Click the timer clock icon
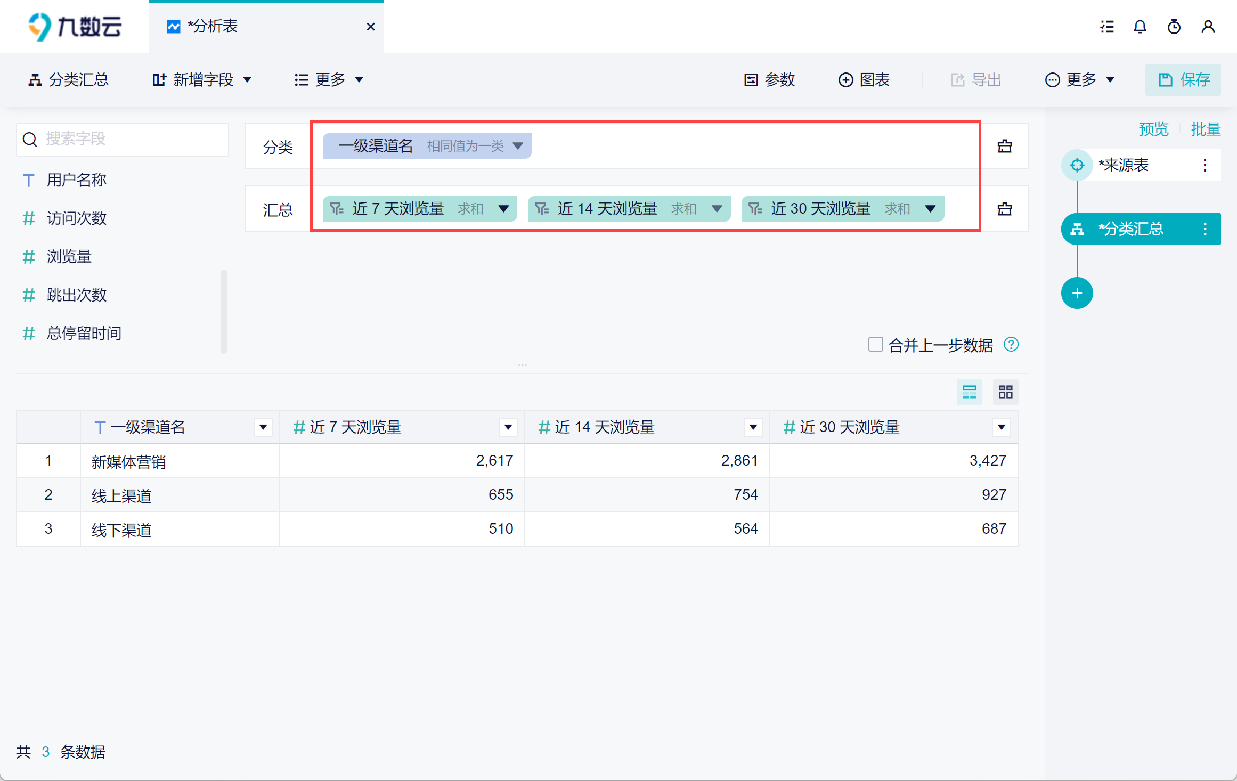Image resolution: width=1237 pixels, height=781 pixels. (1174, 27)
